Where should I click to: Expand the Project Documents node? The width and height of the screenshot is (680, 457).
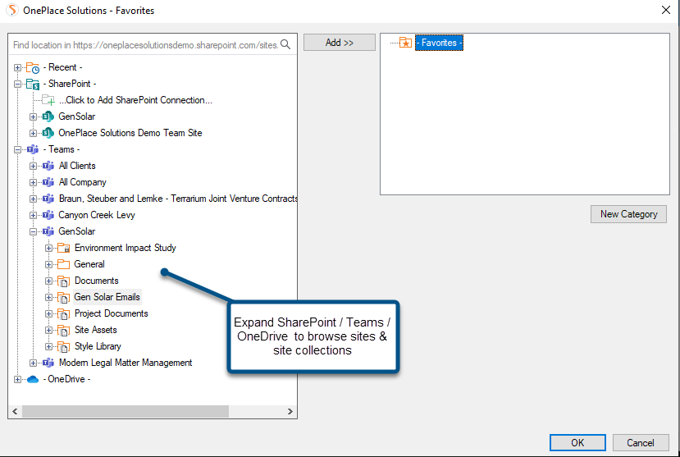click(48, 314)
